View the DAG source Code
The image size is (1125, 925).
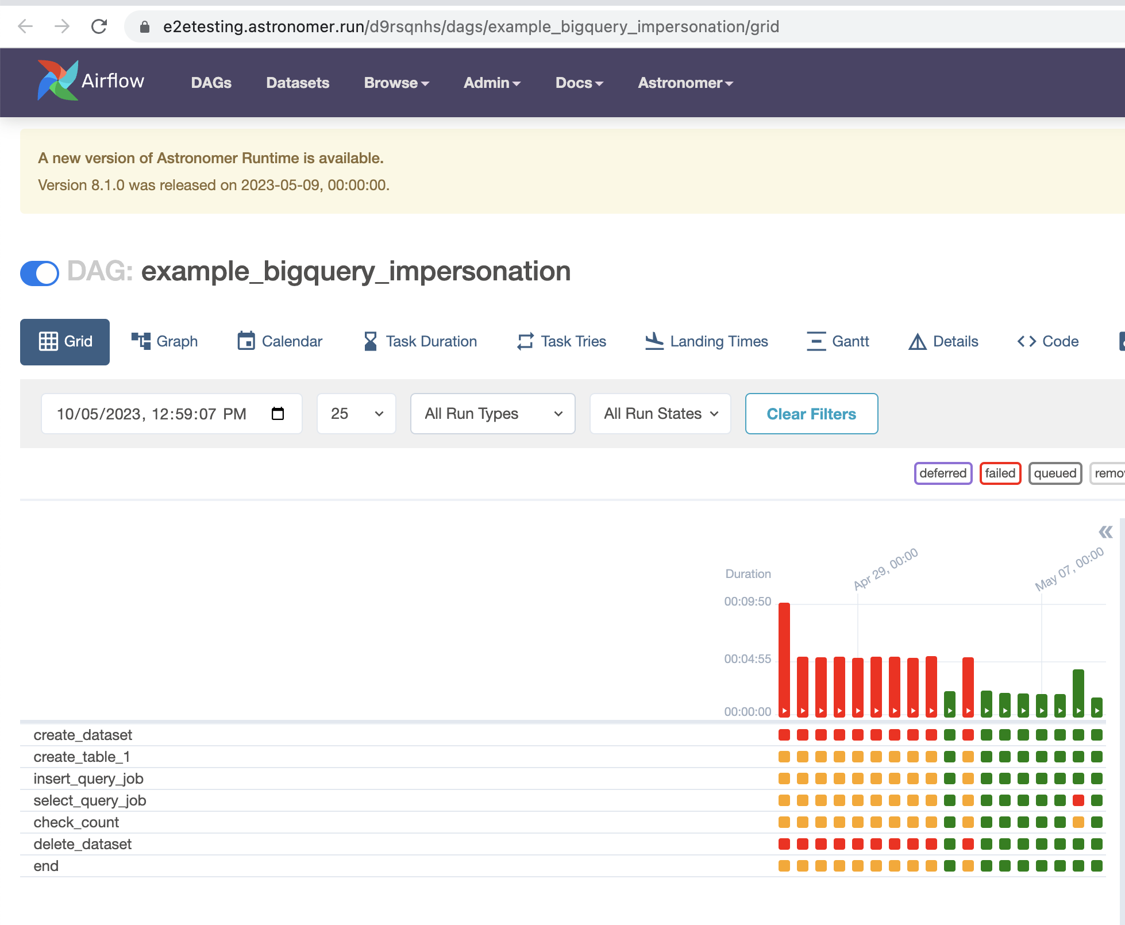point(1047,341)
